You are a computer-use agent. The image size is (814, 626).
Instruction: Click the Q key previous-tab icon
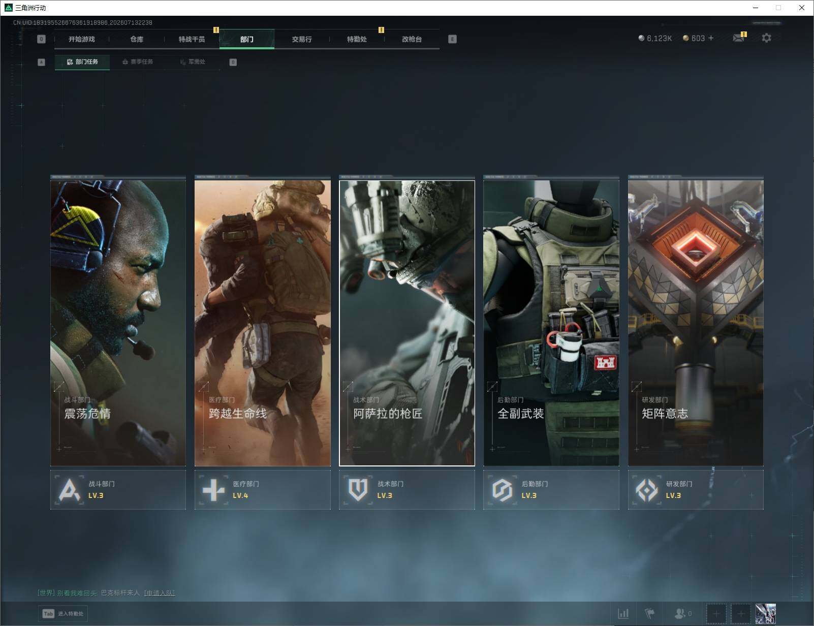(42, 39)
